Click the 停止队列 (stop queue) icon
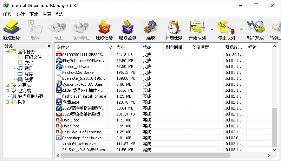Screen dimensions: 281x161 coord(226,28)
